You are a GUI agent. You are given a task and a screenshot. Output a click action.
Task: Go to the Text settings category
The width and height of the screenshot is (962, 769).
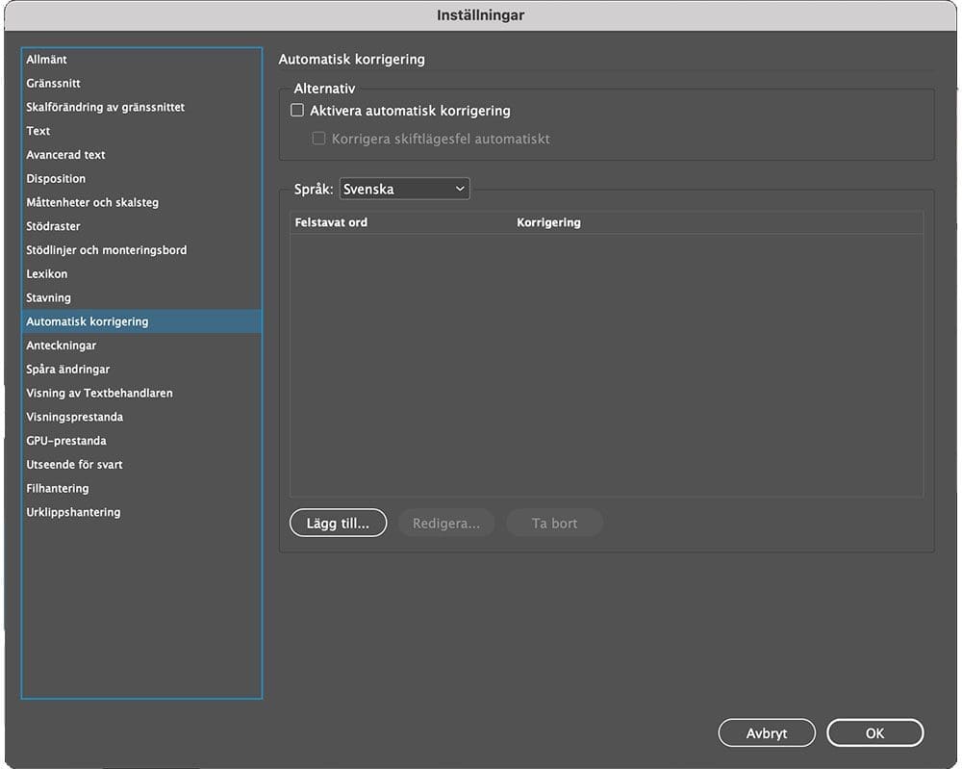point(141,131)
